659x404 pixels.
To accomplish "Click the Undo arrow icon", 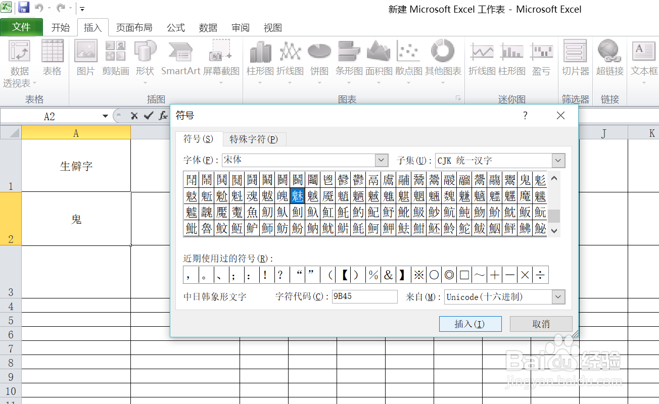I will (x=39, y=8).
